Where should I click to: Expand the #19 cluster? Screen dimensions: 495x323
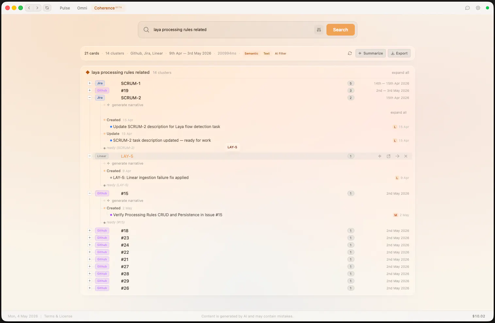90,90
